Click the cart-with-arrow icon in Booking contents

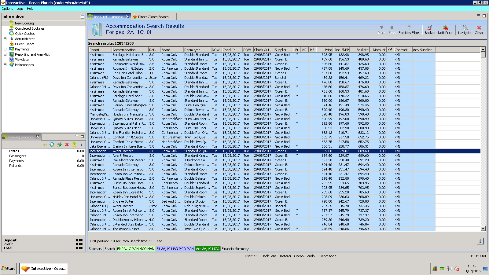[59, 145]
